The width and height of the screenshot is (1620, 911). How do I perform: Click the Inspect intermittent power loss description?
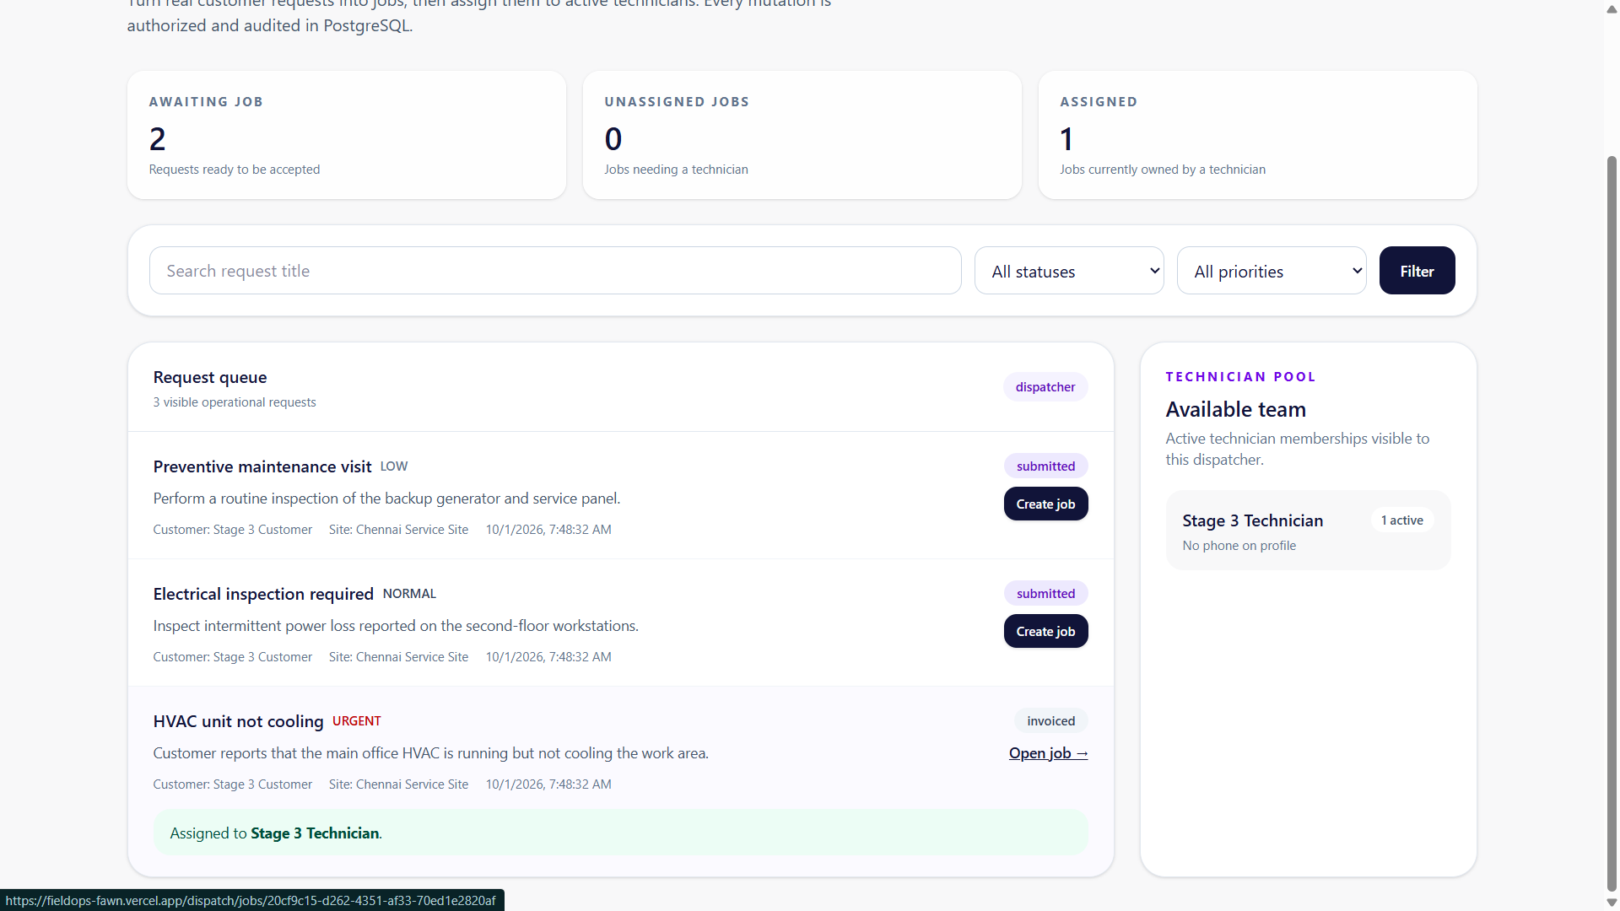(x=396, y=626)
